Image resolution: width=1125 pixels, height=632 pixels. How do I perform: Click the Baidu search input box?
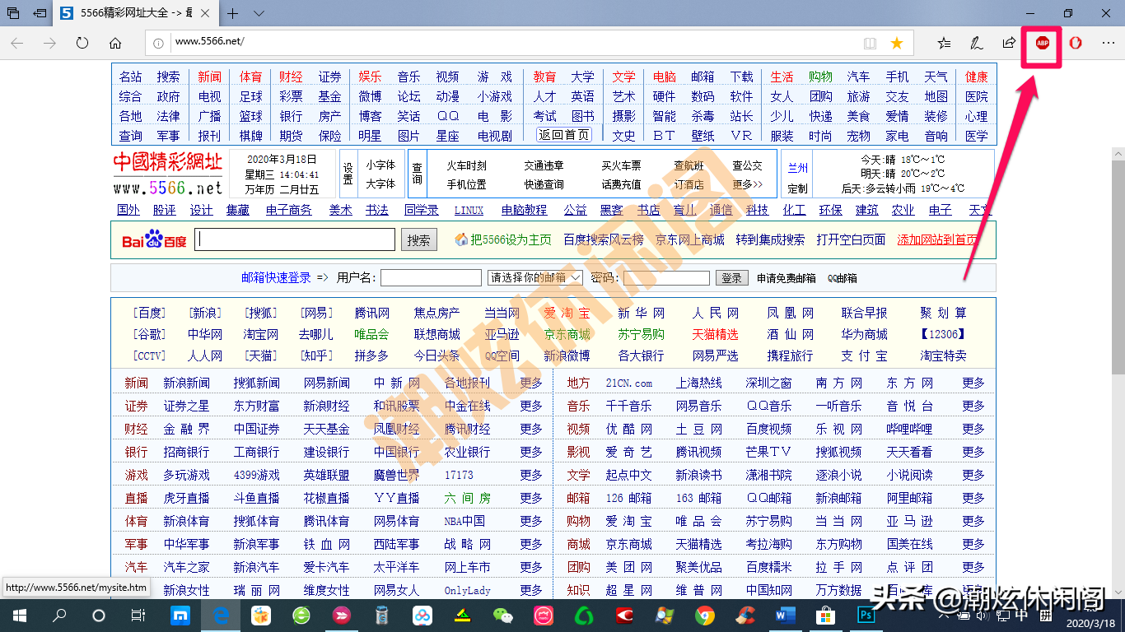[296, 239]
